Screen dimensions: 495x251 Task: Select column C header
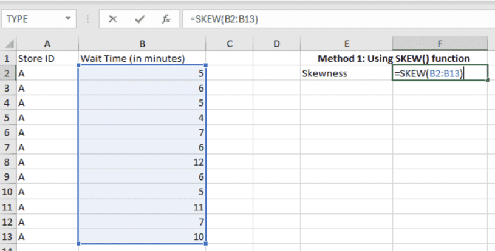coord(230,44)
